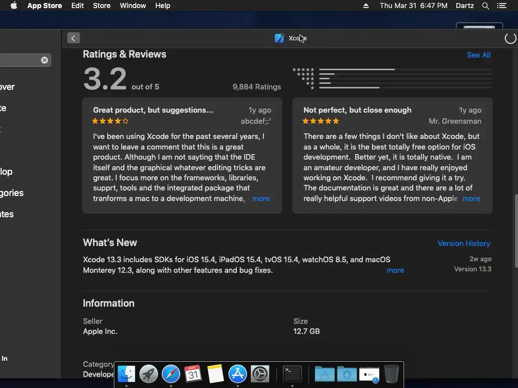Viewport: 518px width, 388px height.
Task: Click reviewer name Mr. Greensman
Action: (x=455, y=121)
